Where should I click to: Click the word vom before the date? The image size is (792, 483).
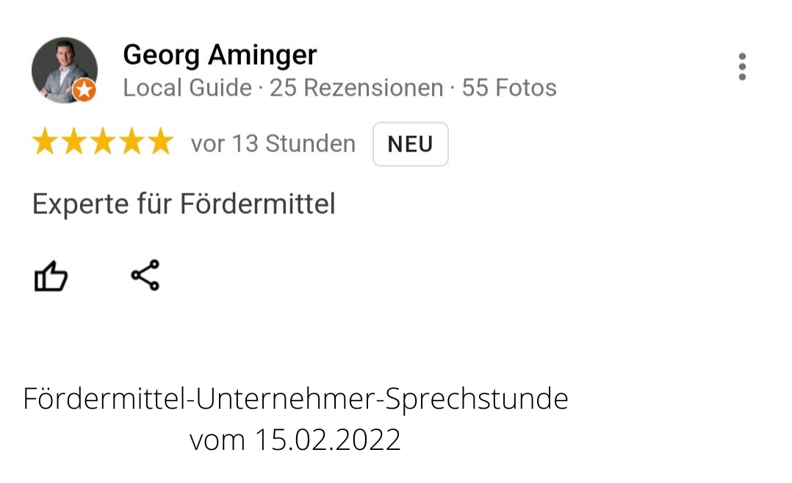click(217, 440)
